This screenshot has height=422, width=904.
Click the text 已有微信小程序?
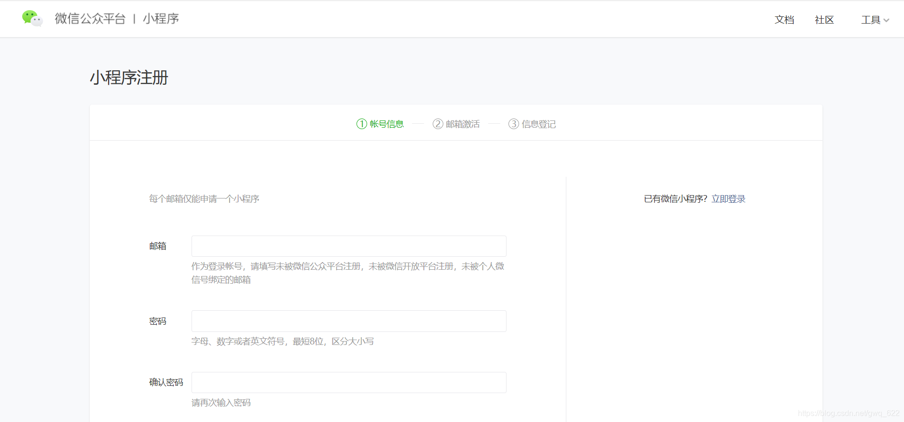pos(675,199)
